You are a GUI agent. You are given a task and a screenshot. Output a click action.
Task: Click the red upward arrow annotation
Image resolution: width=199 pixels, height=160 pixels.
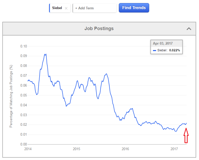pyautogui.click(x=186, y=136)
